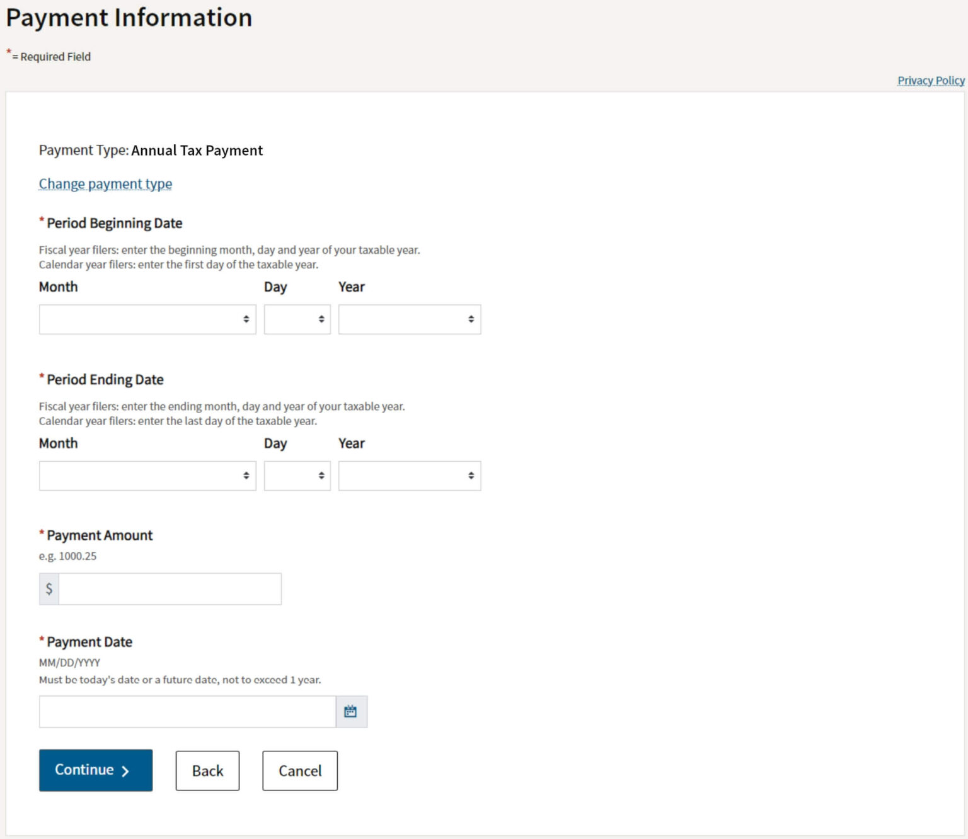Viewport: 968px width, 839px height.
Task: Go back using the Back button
Action: pyautogui.click(x=207, y=770)
